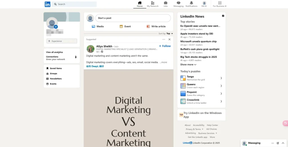Click the Aliya Sheikh name link
Viewport: 288px width, 147px height.
click(104, 46)
